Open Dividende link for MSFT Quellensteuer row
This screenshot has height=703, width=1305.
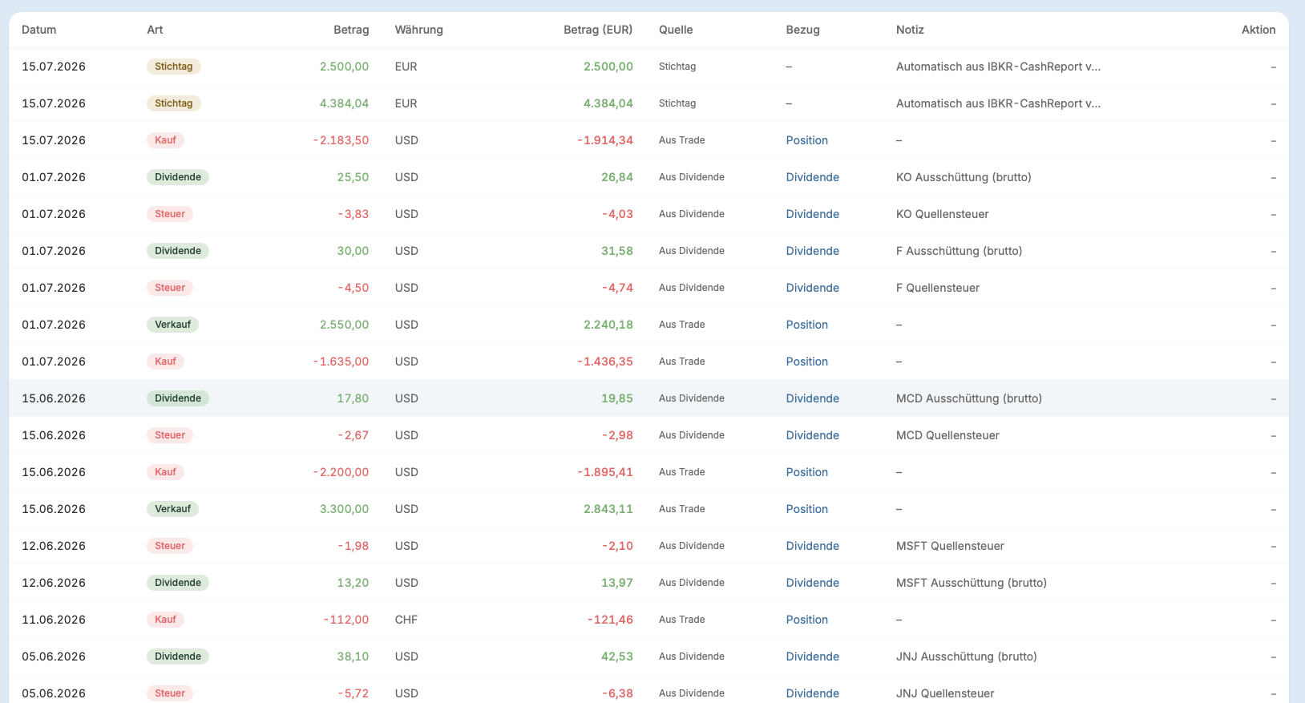tap(812, 546)
